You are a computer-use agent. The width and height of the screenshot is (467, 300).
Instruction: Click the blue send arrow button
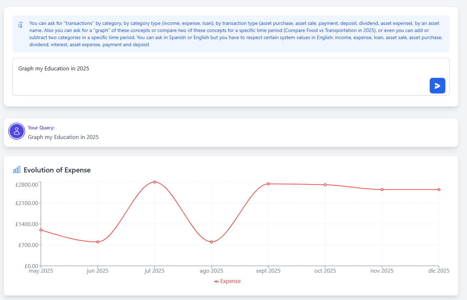coord(437,86)
